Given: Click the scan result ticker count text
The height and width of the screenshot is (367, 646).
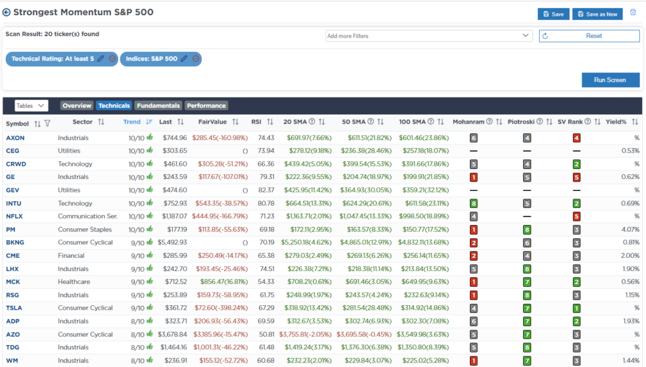Looking at the screenshot, I should (x=52, y=34).
